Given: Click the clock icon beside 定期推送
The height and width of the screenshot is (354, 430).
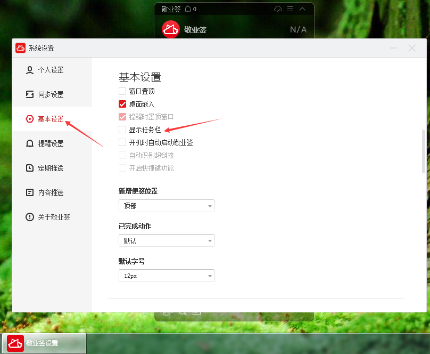Looking at the screenshot, I should tap(30, 168).
